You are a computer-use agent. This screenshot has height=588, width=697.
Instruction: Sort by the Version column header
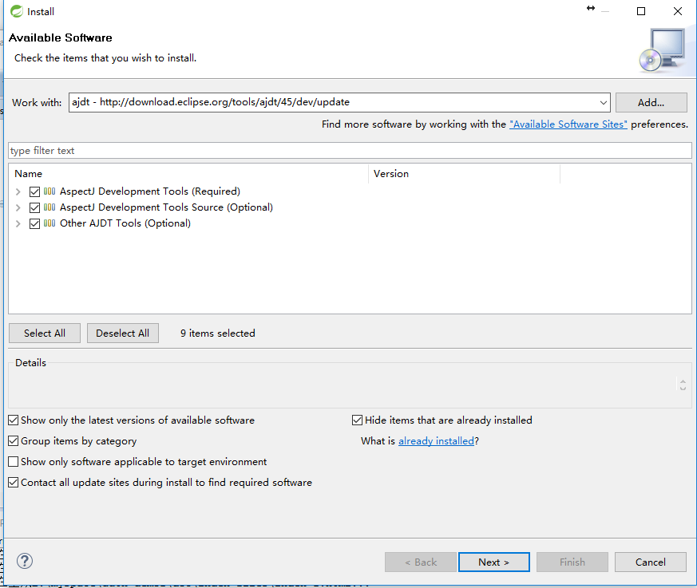tap(464, 174)
